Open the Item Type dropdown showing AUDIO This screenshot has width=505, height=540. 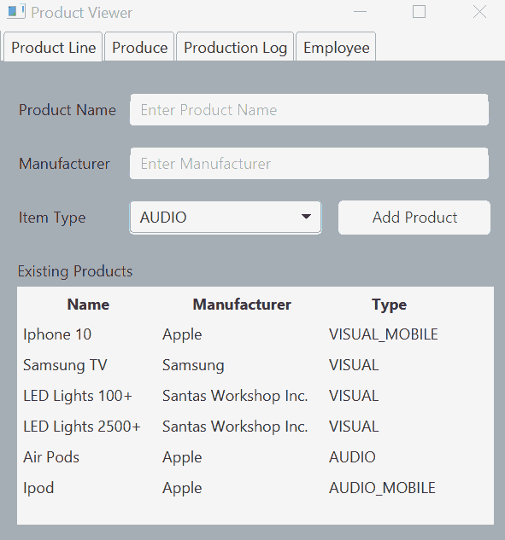[226, 218]
